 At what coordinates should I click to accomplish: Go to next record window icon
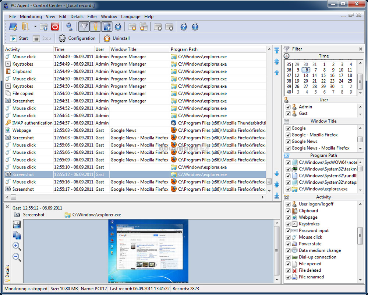[169, 27]
